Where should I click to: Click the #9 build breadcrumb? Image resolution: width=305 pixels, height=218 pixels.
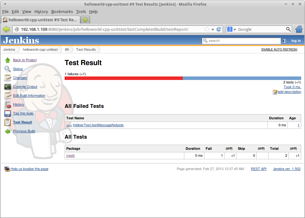(67, 50)
